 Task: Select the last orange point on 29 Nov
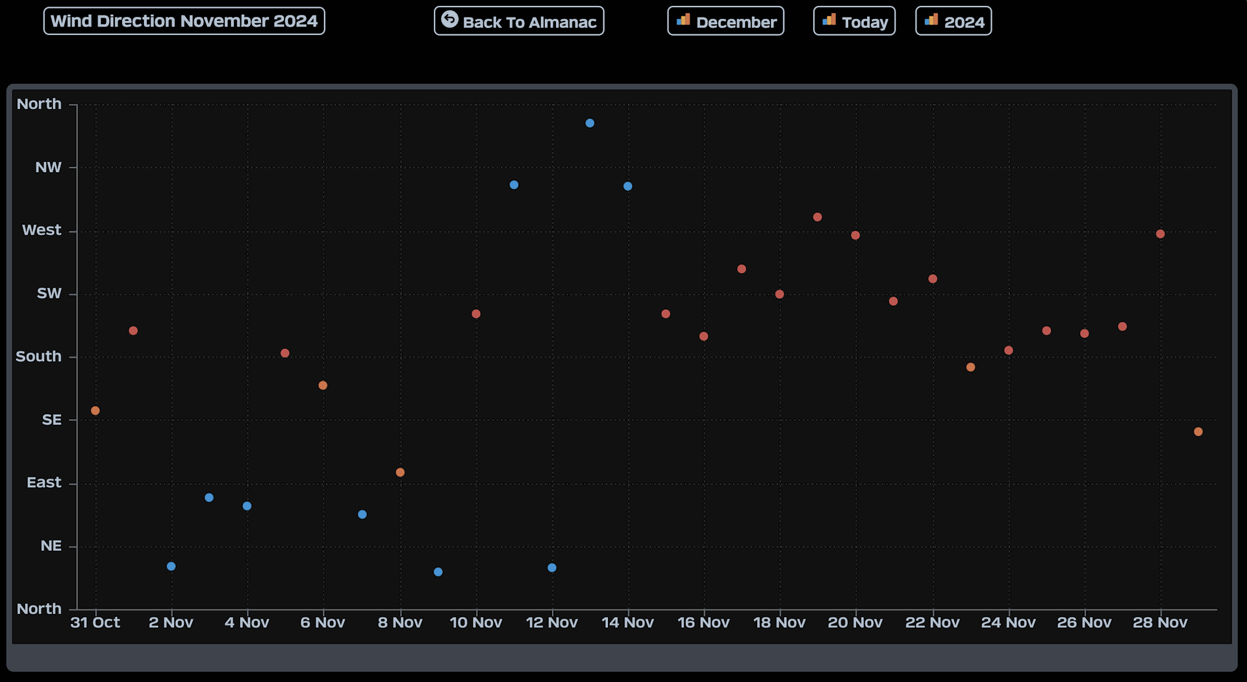(1198, 432)
